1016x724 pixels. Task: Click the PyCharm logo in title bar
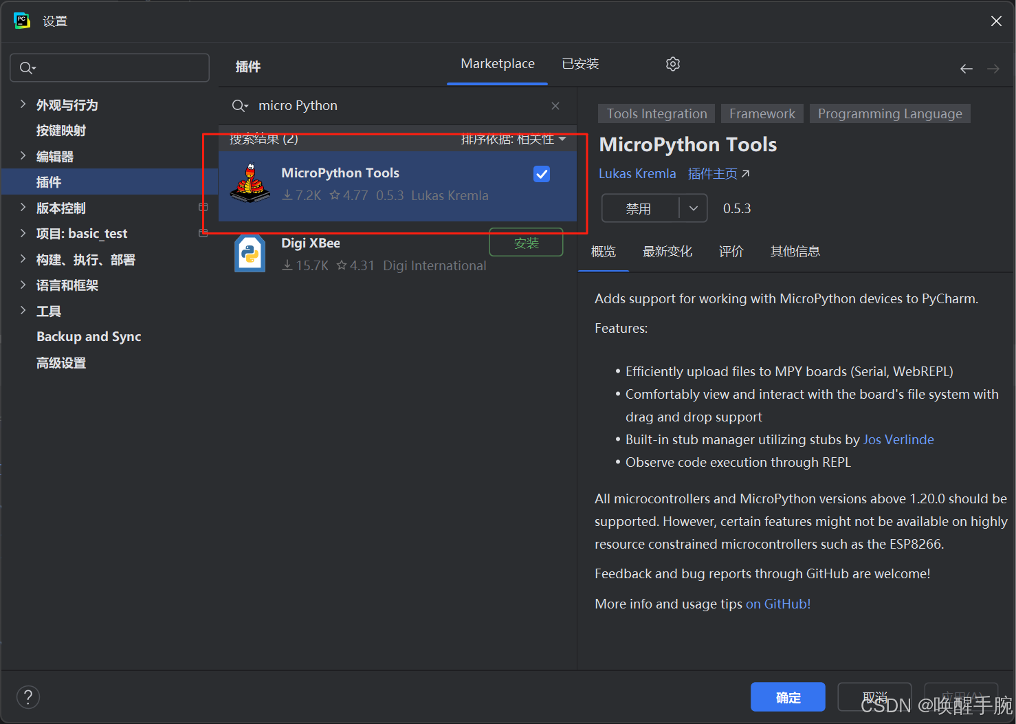pos(22,21)
